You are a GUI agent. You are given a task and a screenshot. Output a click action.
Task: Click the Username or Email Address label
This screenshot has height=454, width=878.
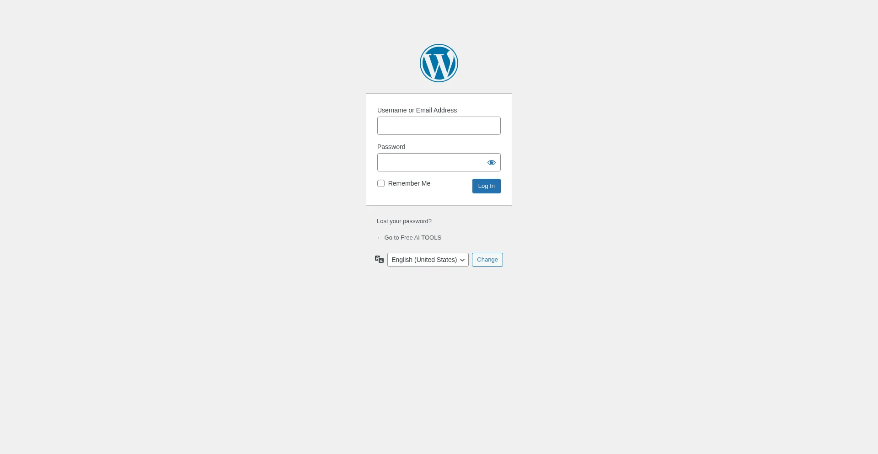point(417,110)
